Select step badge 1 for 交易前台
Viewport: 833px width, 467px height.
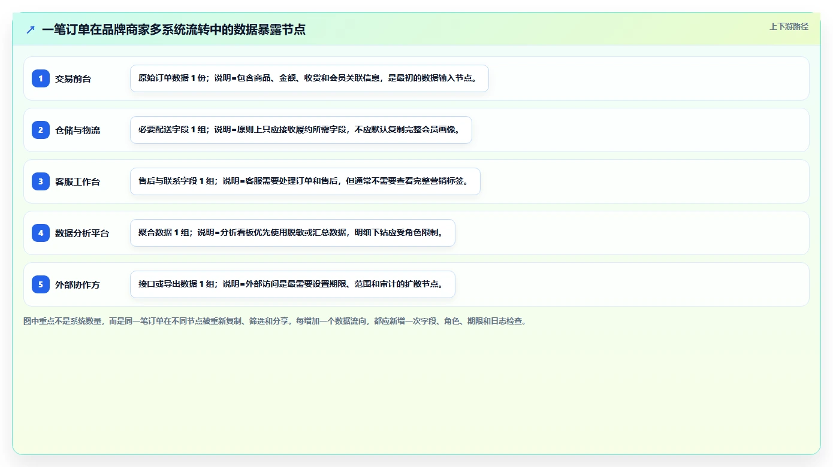tap(41, 78)
